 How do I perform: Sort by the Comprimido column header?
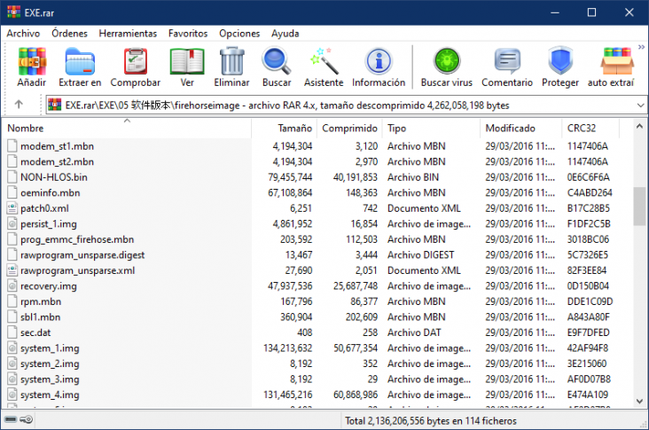click(349, 129)
